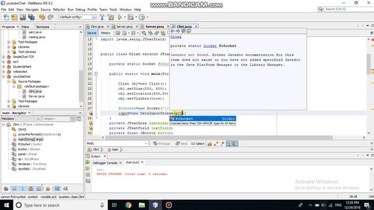Open File Explorer from taskbar
374x210 pixels.
(x=141, y=205)
